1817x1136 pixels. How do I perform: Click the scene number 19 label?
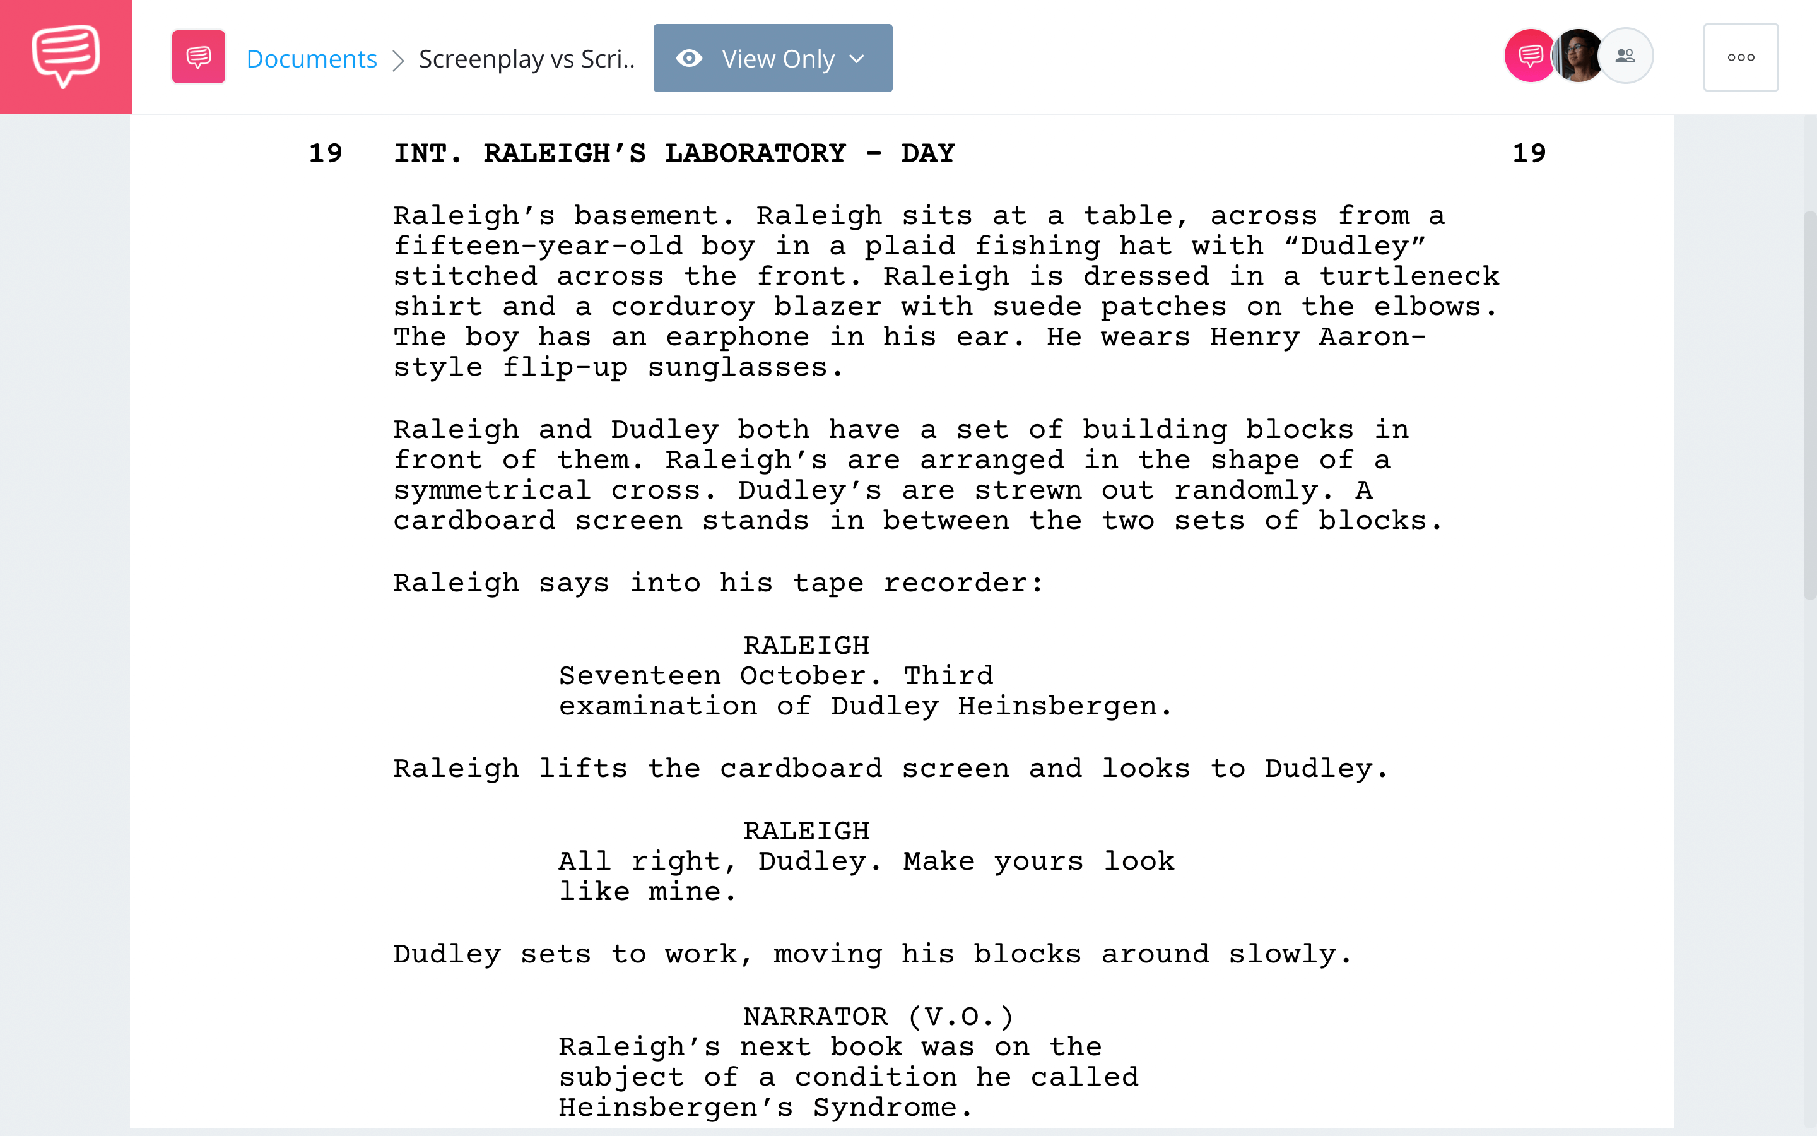[326, 152]
